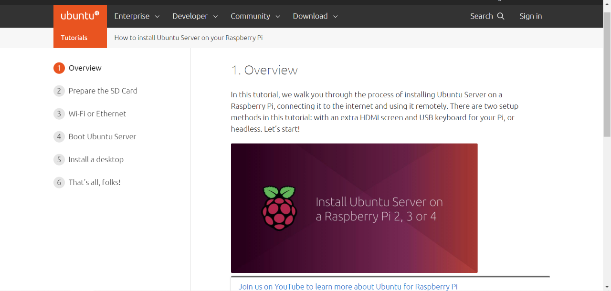Open the Join us on YouTube link
Image resolution: width=611 pixels, height=291 pixels.
(x=348, y=287)
